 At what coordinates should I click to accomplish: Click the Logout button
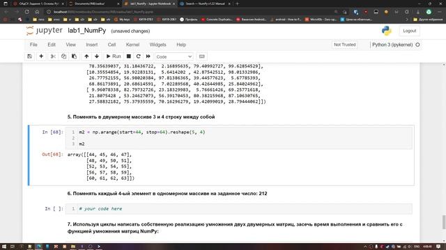pos(410,31)
